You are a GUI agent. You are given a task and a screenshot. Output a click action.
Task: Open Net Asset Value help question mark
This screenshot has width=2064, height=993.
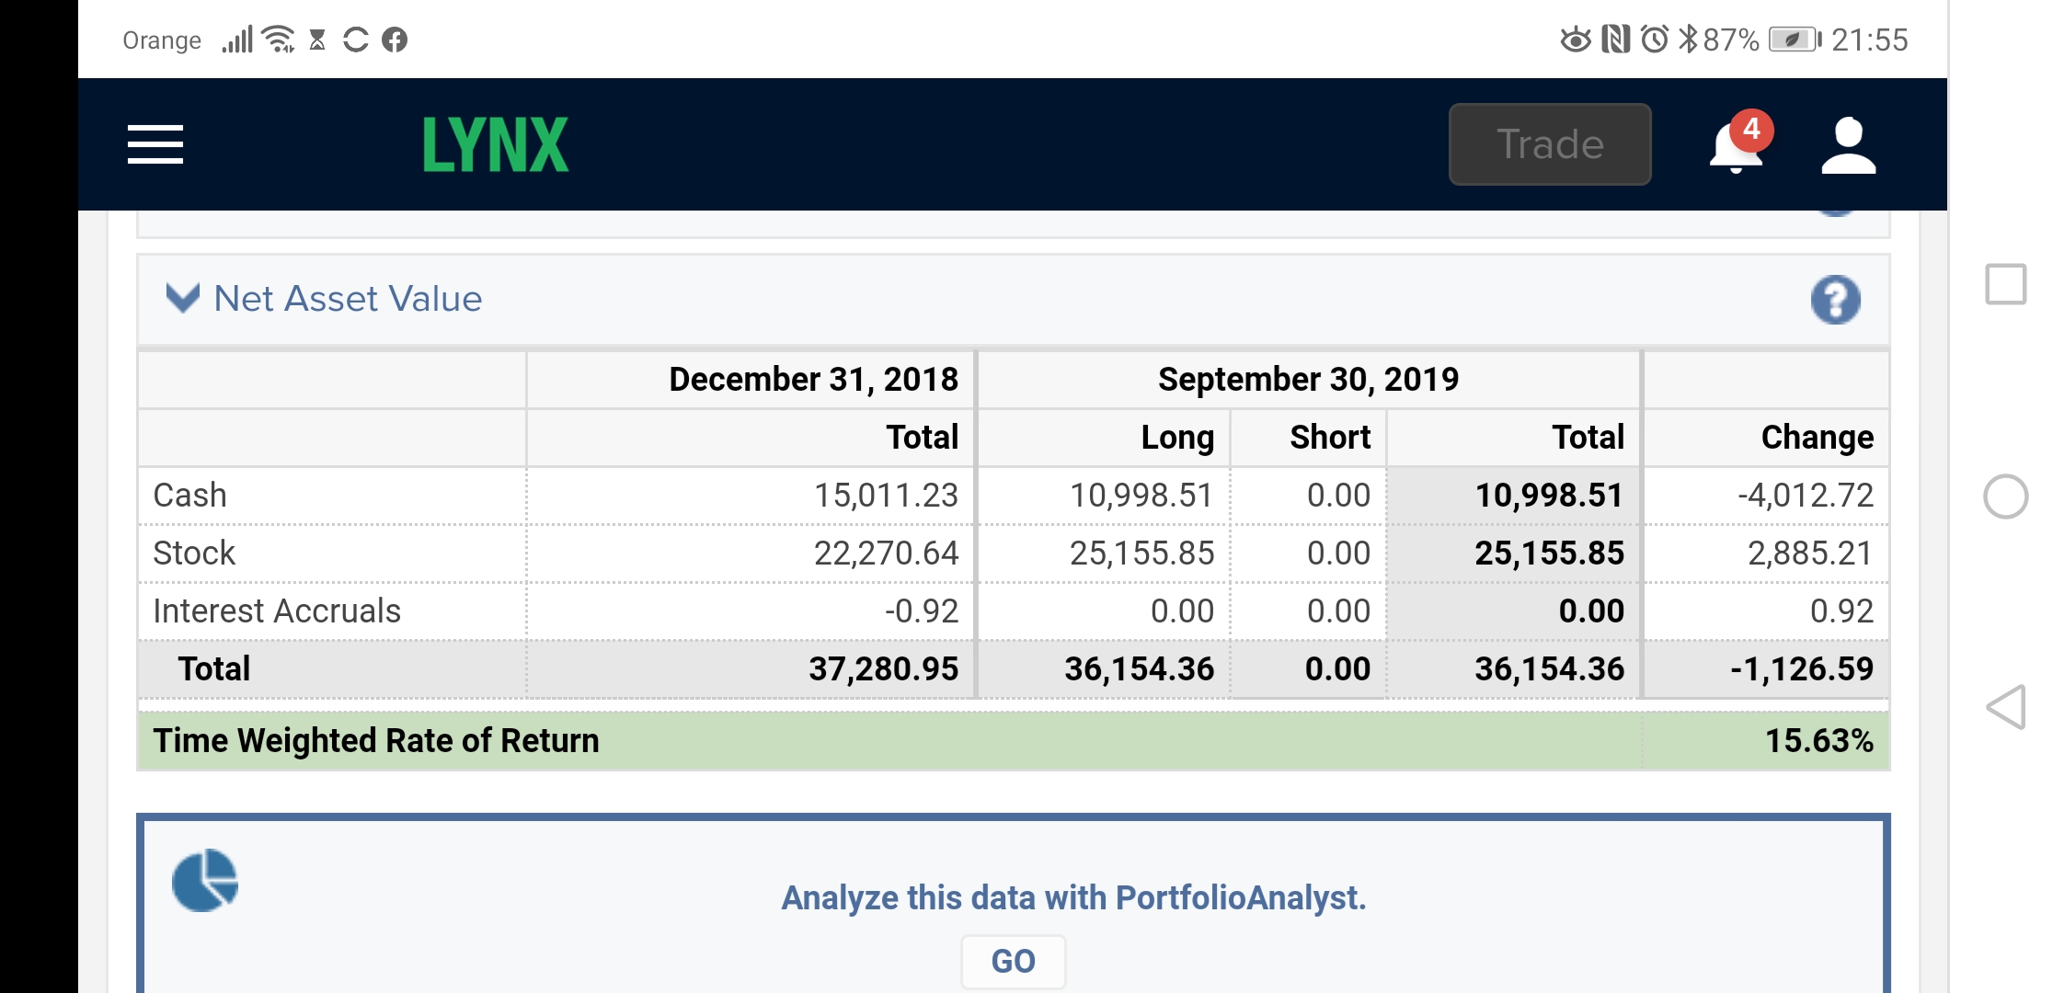1835,300
